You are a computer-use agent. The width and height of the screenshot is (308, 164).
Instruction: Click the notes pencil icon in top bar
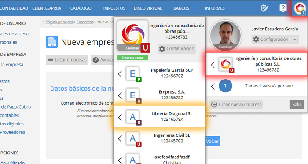click(264, 8)
